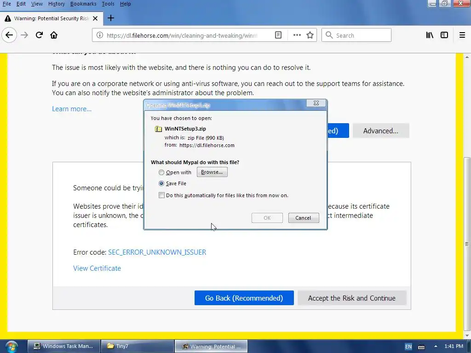
Task: Go back using the browser back arrow
Action: (x=9, y=35)
